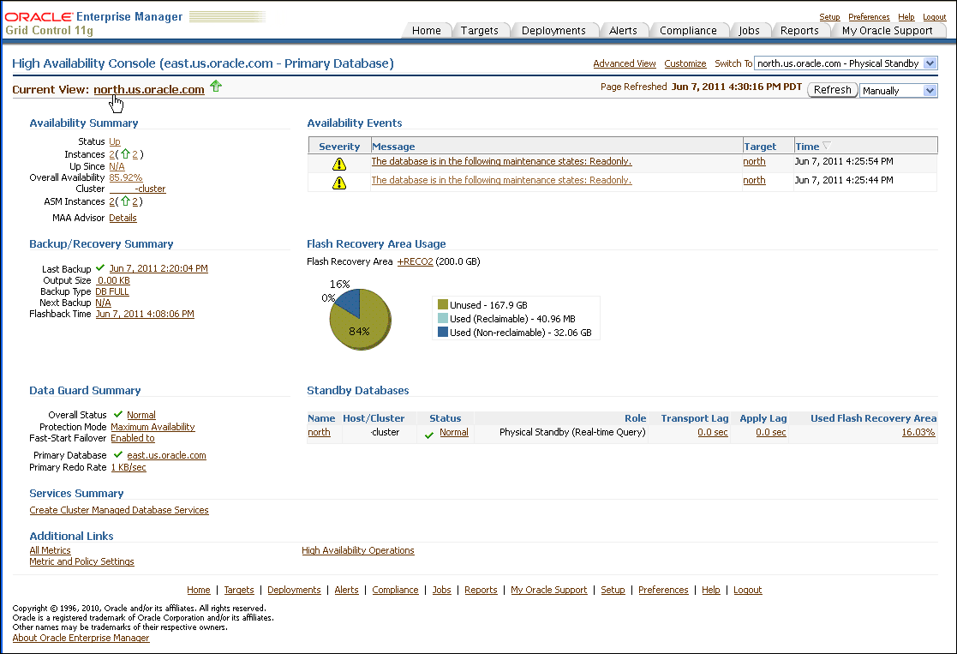Click the green up arrow beside Current View
957x654 pixels.
[x=216, y=87]
